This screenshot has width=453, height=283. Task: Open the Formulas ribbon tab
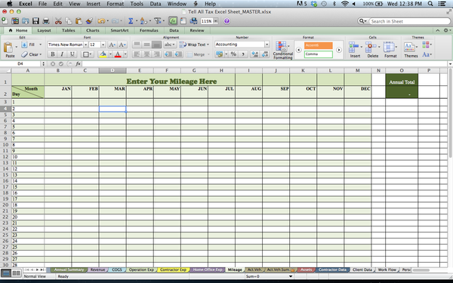(x=149, y=30)
